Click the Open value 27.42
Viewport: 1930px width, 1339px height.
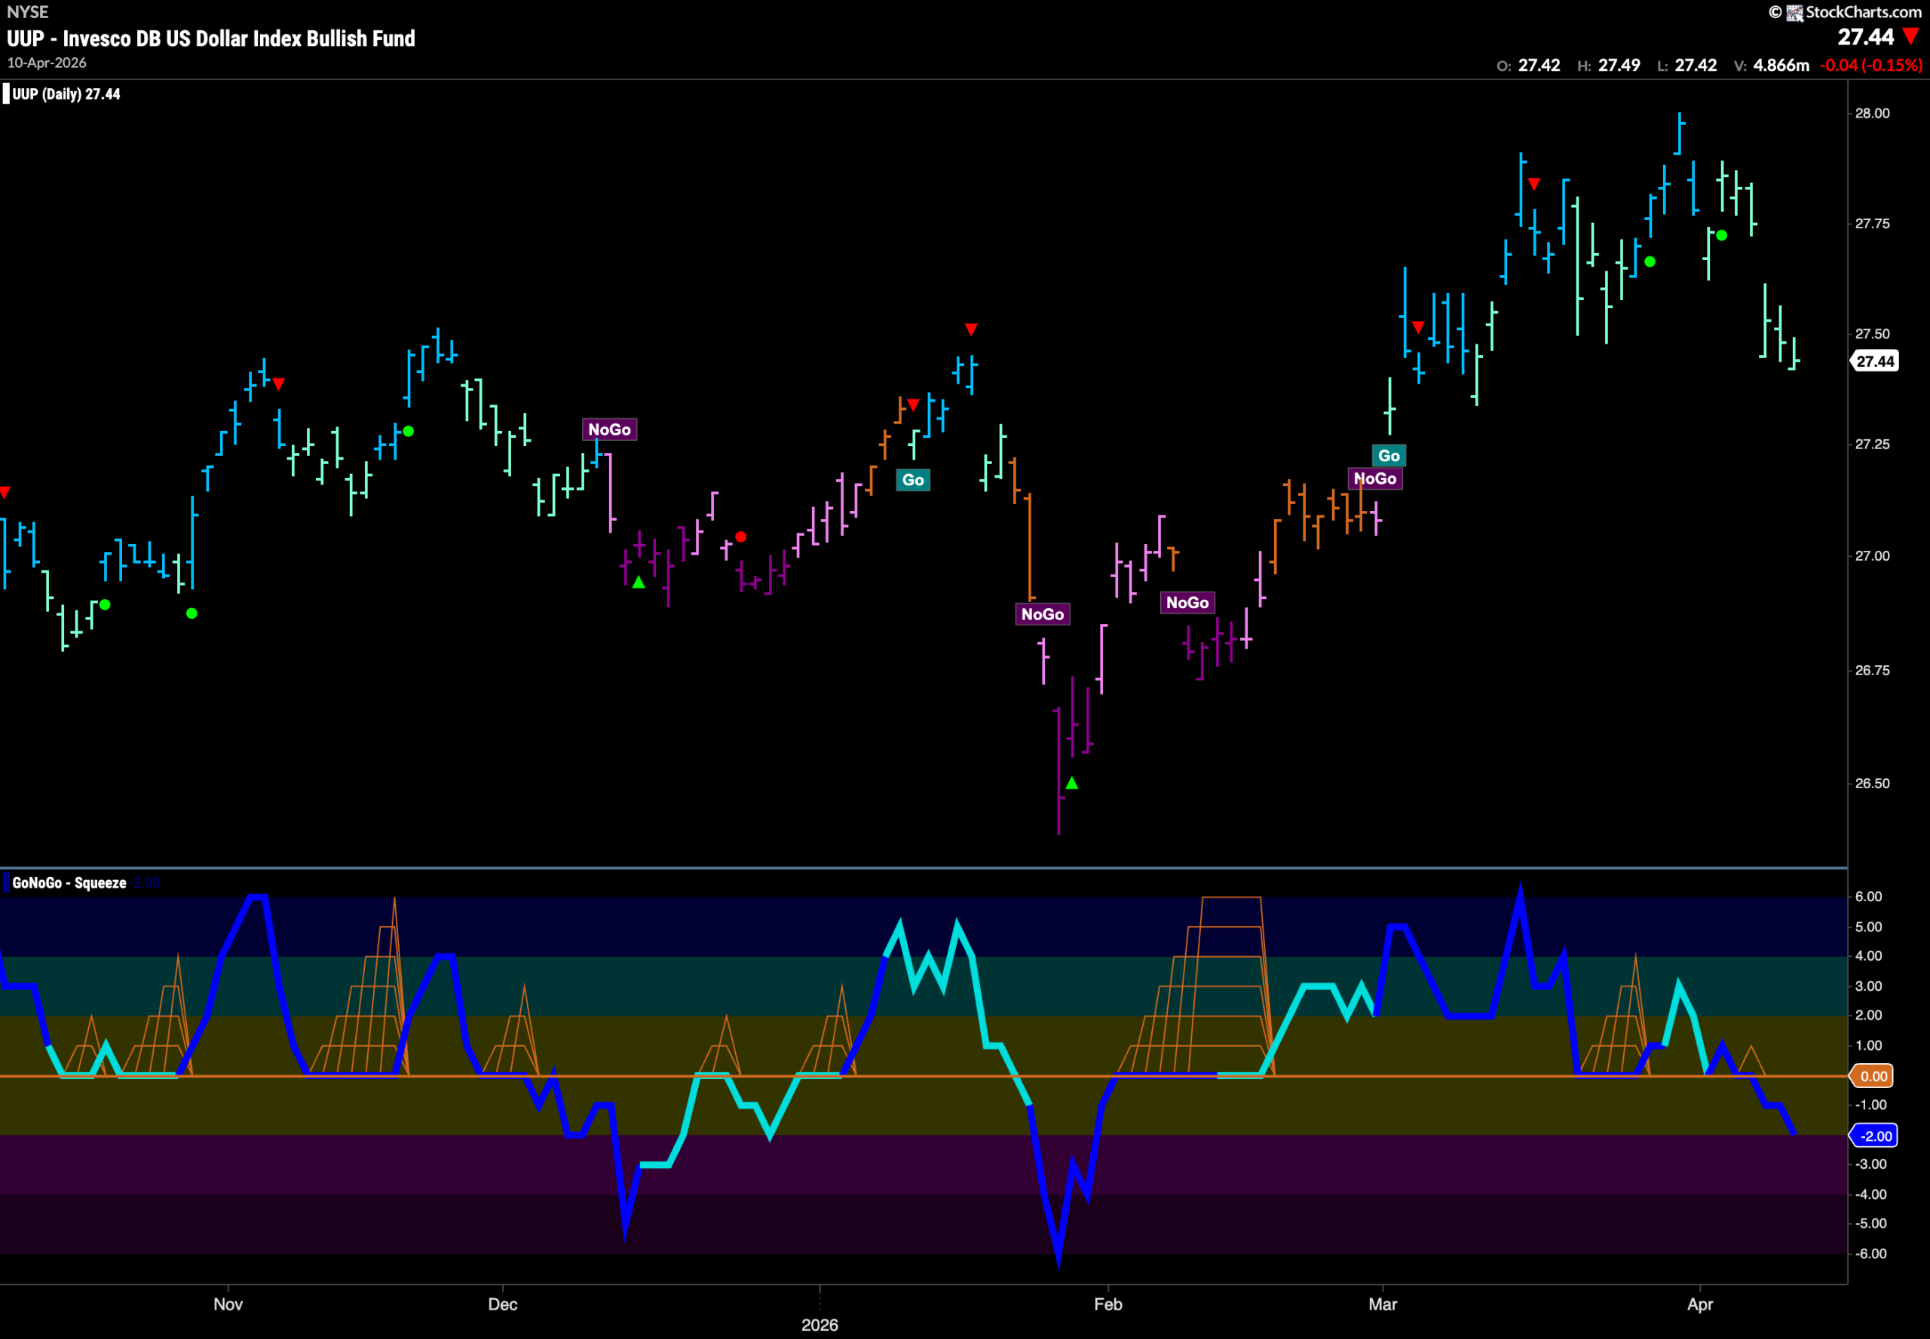pyautogui.click(x=1539, y=66)
